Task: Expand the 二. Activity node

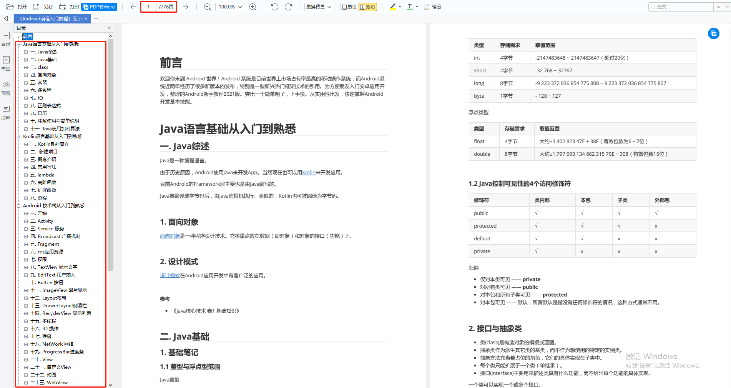Action: click(x=26, y=221)
